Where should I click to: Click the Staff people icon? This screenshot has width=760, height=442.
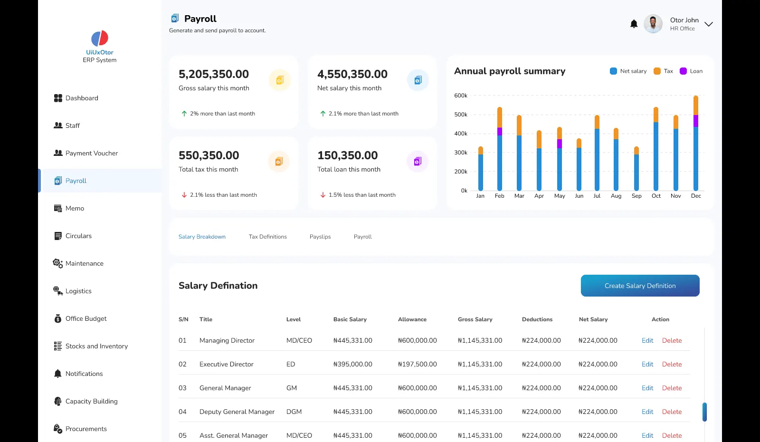(58, 125)
